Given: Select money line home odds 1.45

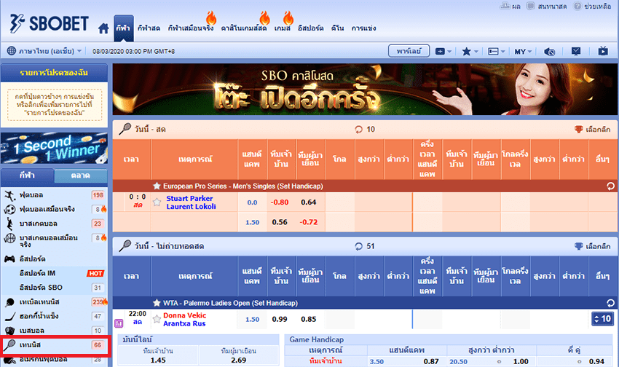Looking at the screenshot, I should [158, 360].
